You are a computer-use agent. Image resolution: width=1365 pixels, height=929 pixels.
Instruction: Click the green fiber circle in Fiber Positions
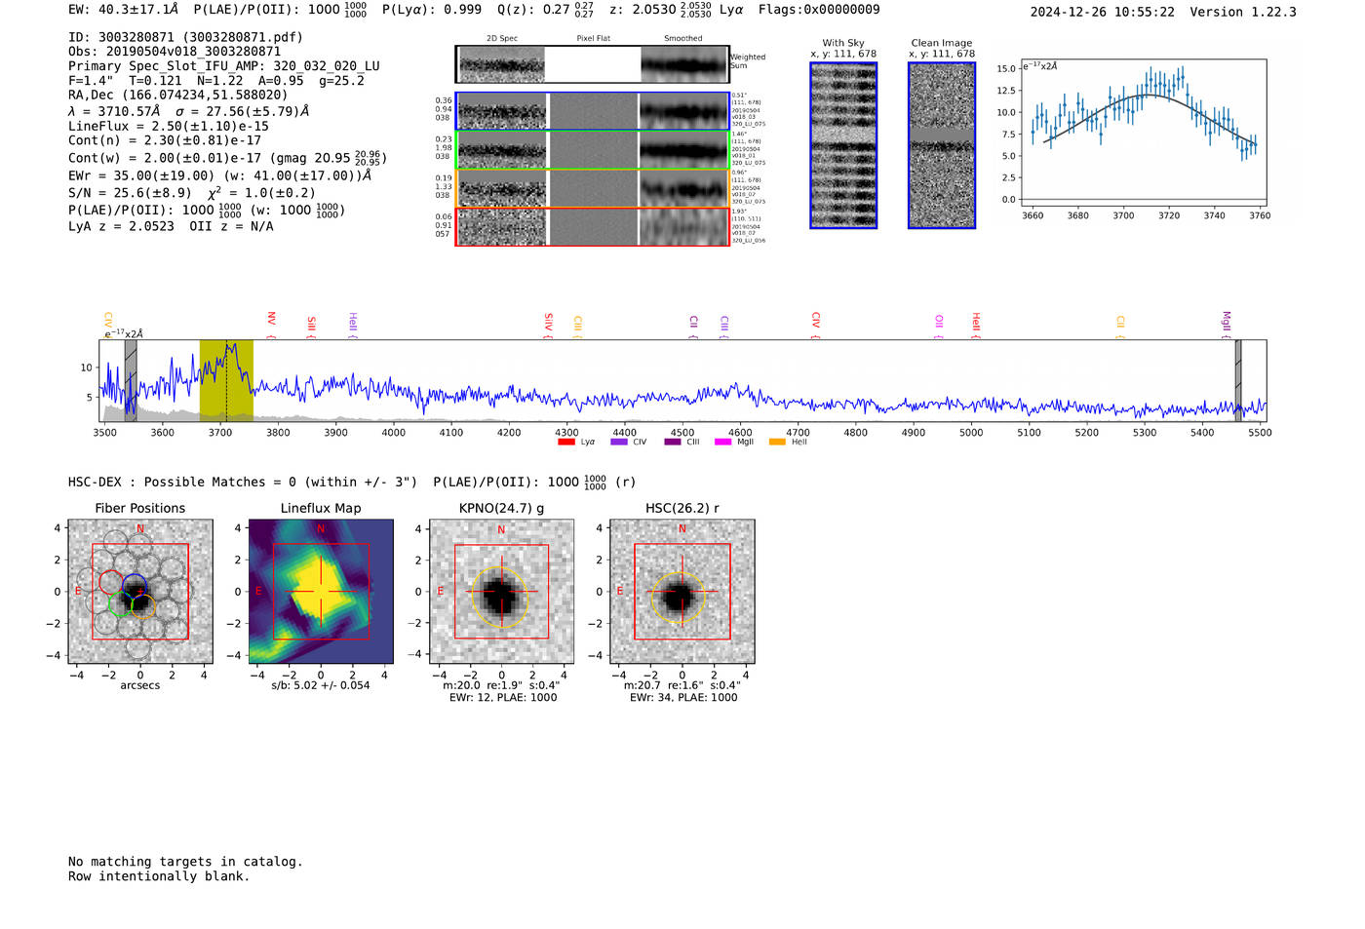pyautogui.click(x=120, y=604)
